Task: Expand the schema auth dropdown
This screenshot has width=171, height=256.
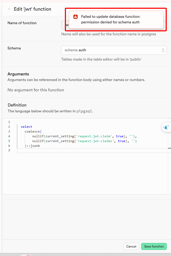Action: 114,50
